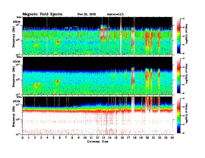Click hour "5" on the Universal Time axis
The height and width of the screenshot is (158, 205).
54,138
